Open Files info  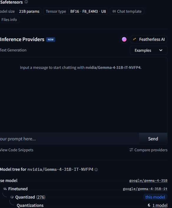coord(9,19)
